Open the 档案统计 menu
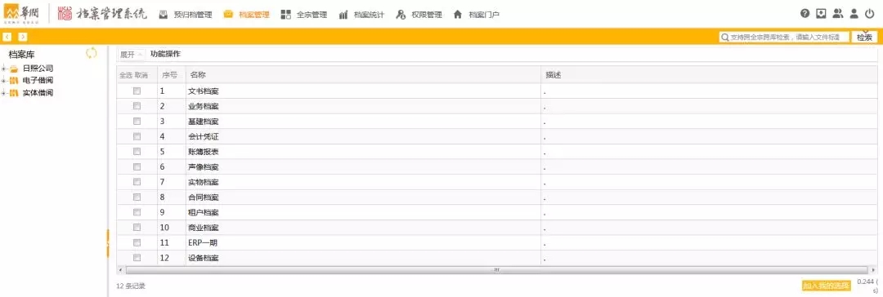This screenshot has width=883, height=297. (369, 16)
